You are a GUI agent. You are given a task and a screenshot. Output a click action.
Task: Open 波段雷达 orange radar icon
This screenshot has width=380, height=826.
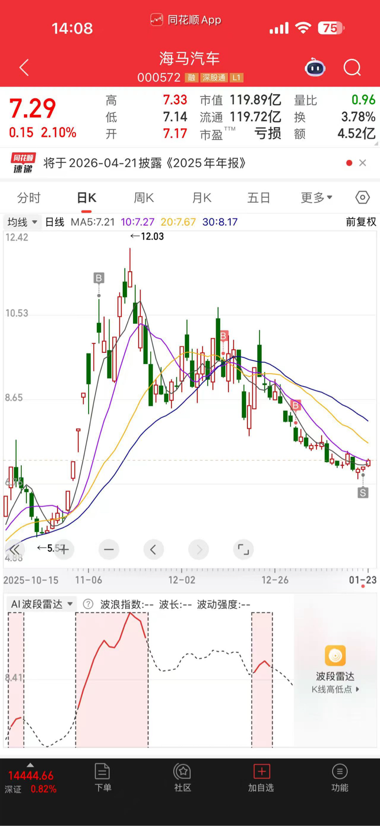click(335, 656)
